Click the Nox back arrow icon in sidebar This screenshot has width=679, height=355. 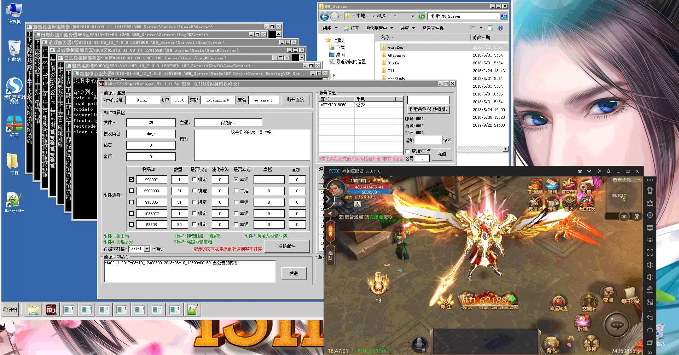(650, 317)
